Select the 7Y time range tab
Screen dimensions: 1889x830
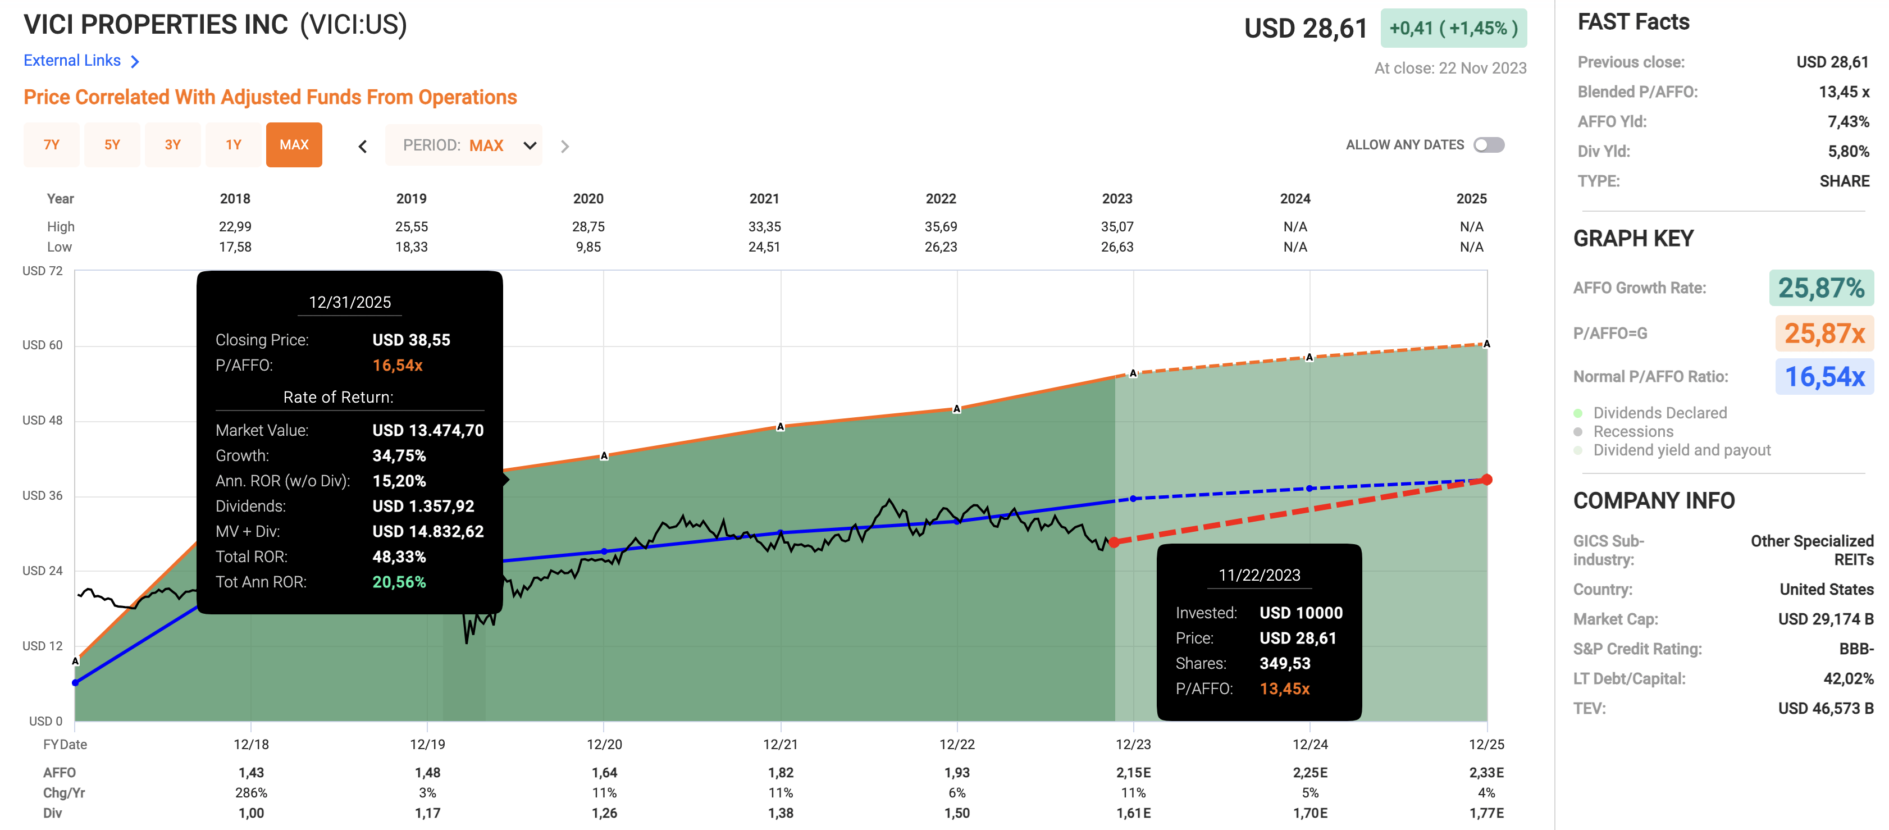coord(51,145)
